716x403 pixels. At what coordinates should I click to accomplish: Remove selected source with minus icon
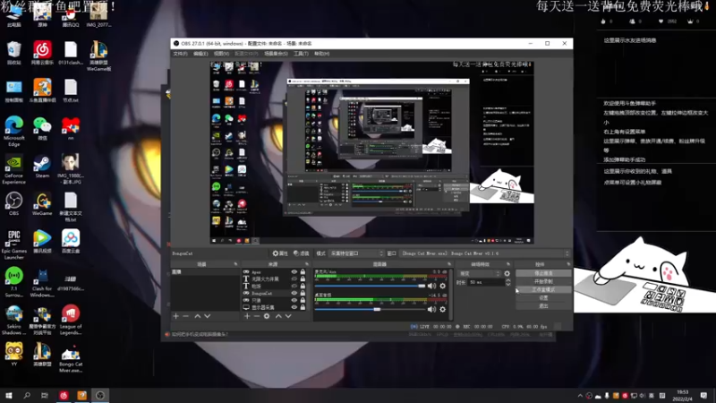(257, 316)
